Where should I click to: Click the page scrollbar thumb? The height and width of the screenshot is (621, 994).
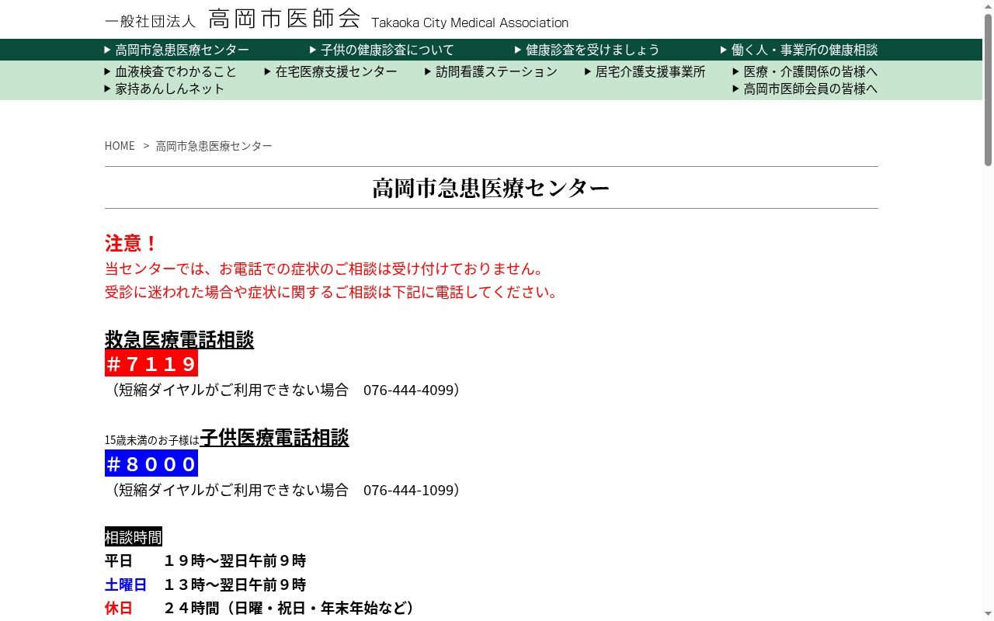[988, 89]
